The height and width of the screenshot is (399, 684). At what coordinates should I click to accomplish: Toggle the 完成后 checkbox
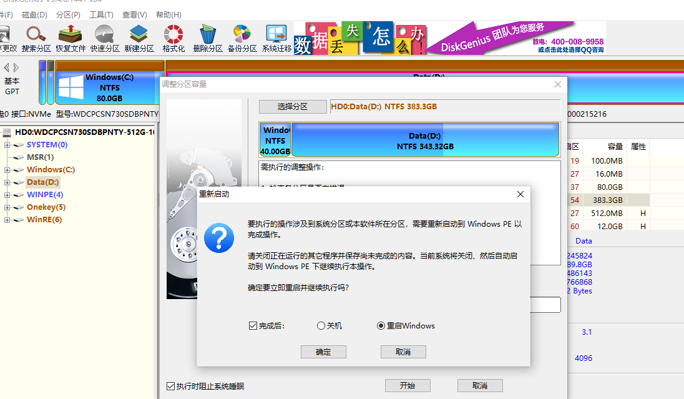(x=253, y=326)
